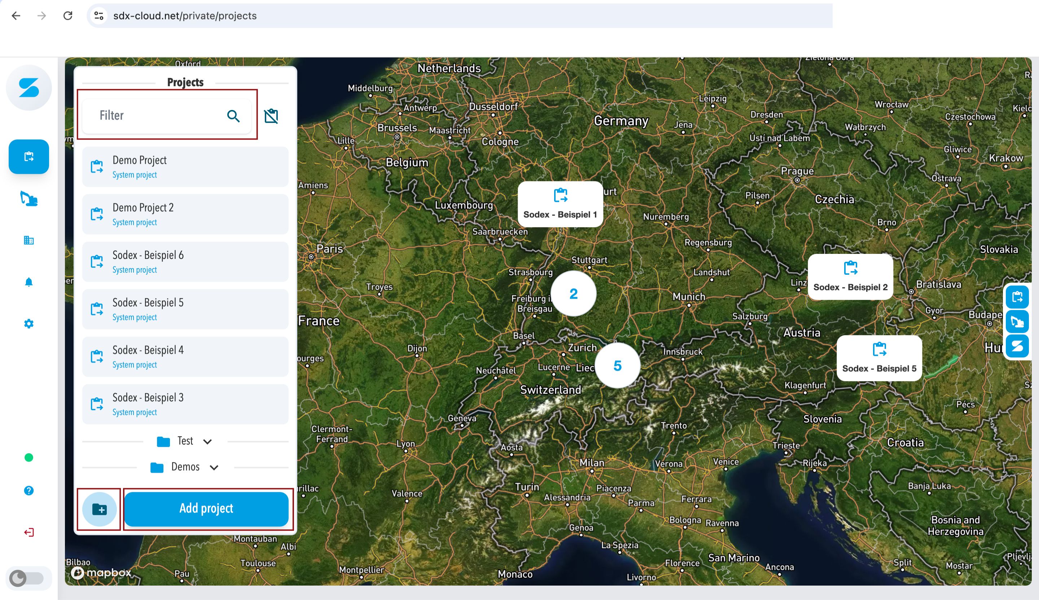Open notifications bell in the sidebar
Screen dimensions: 1039x600
tap(29, 282)
